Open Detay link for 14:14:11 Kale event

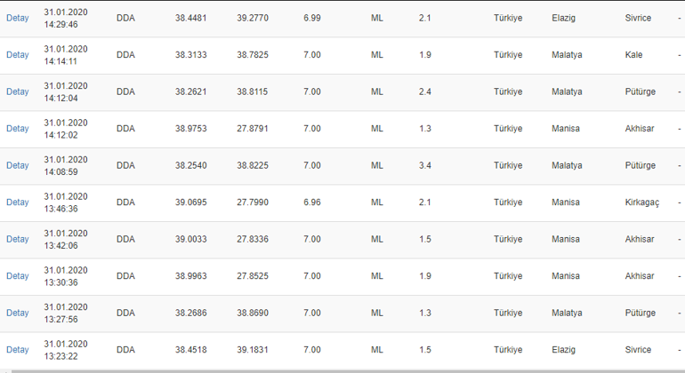coord(18,55)
